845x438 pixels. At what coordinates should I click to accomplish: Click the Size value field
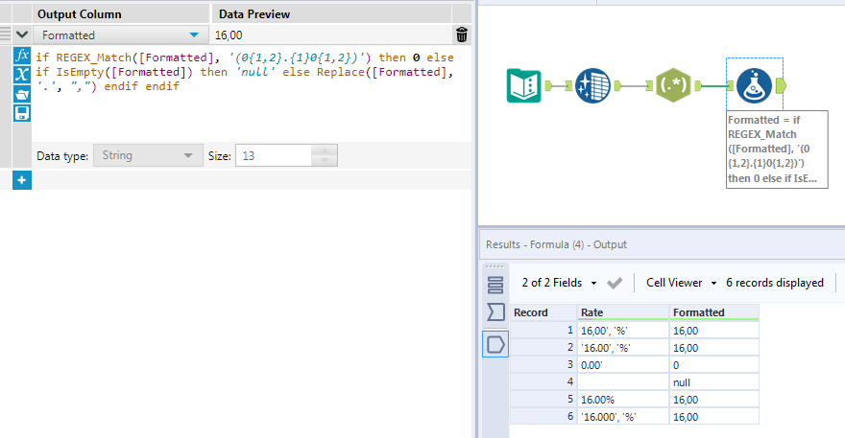coord(274,155)
